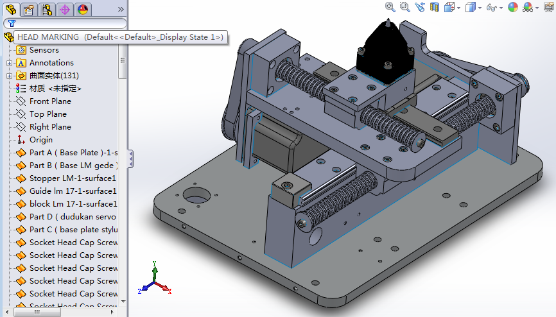Click the XYZ orientation triad
The width and height of the screenshot is (556, 317).
point(155,279)
